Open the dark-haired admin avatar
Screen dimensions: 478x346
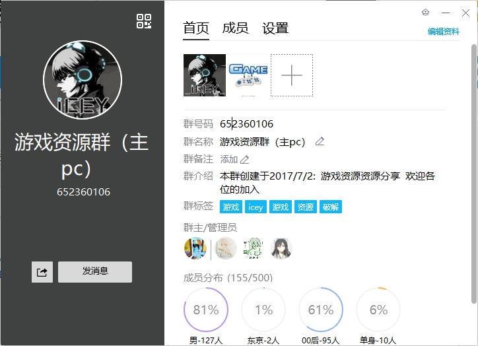point(281,248)
